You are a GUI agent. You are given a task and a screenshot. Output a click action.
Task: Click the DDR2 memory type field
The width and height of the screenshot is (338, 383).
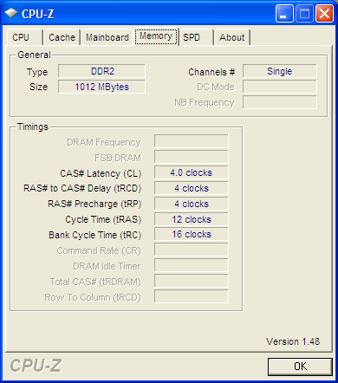101,71
